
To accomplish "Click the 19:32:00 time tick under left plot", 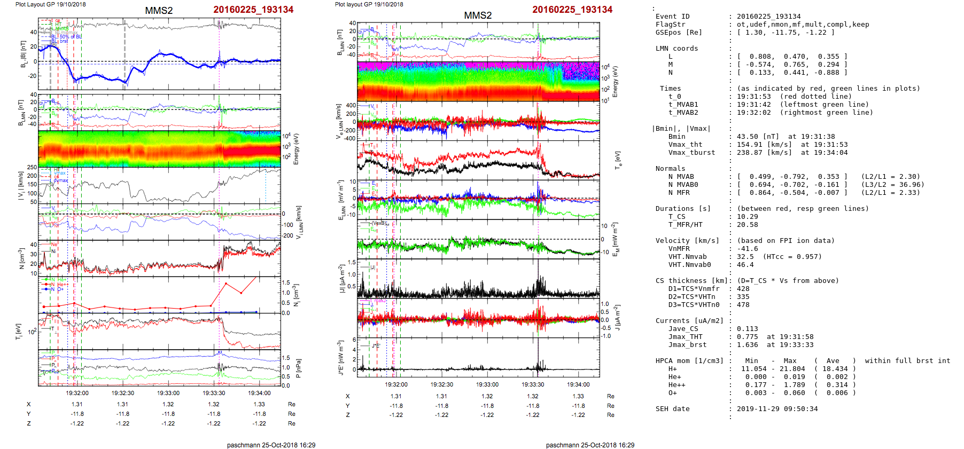I will (x=77, y=393).
